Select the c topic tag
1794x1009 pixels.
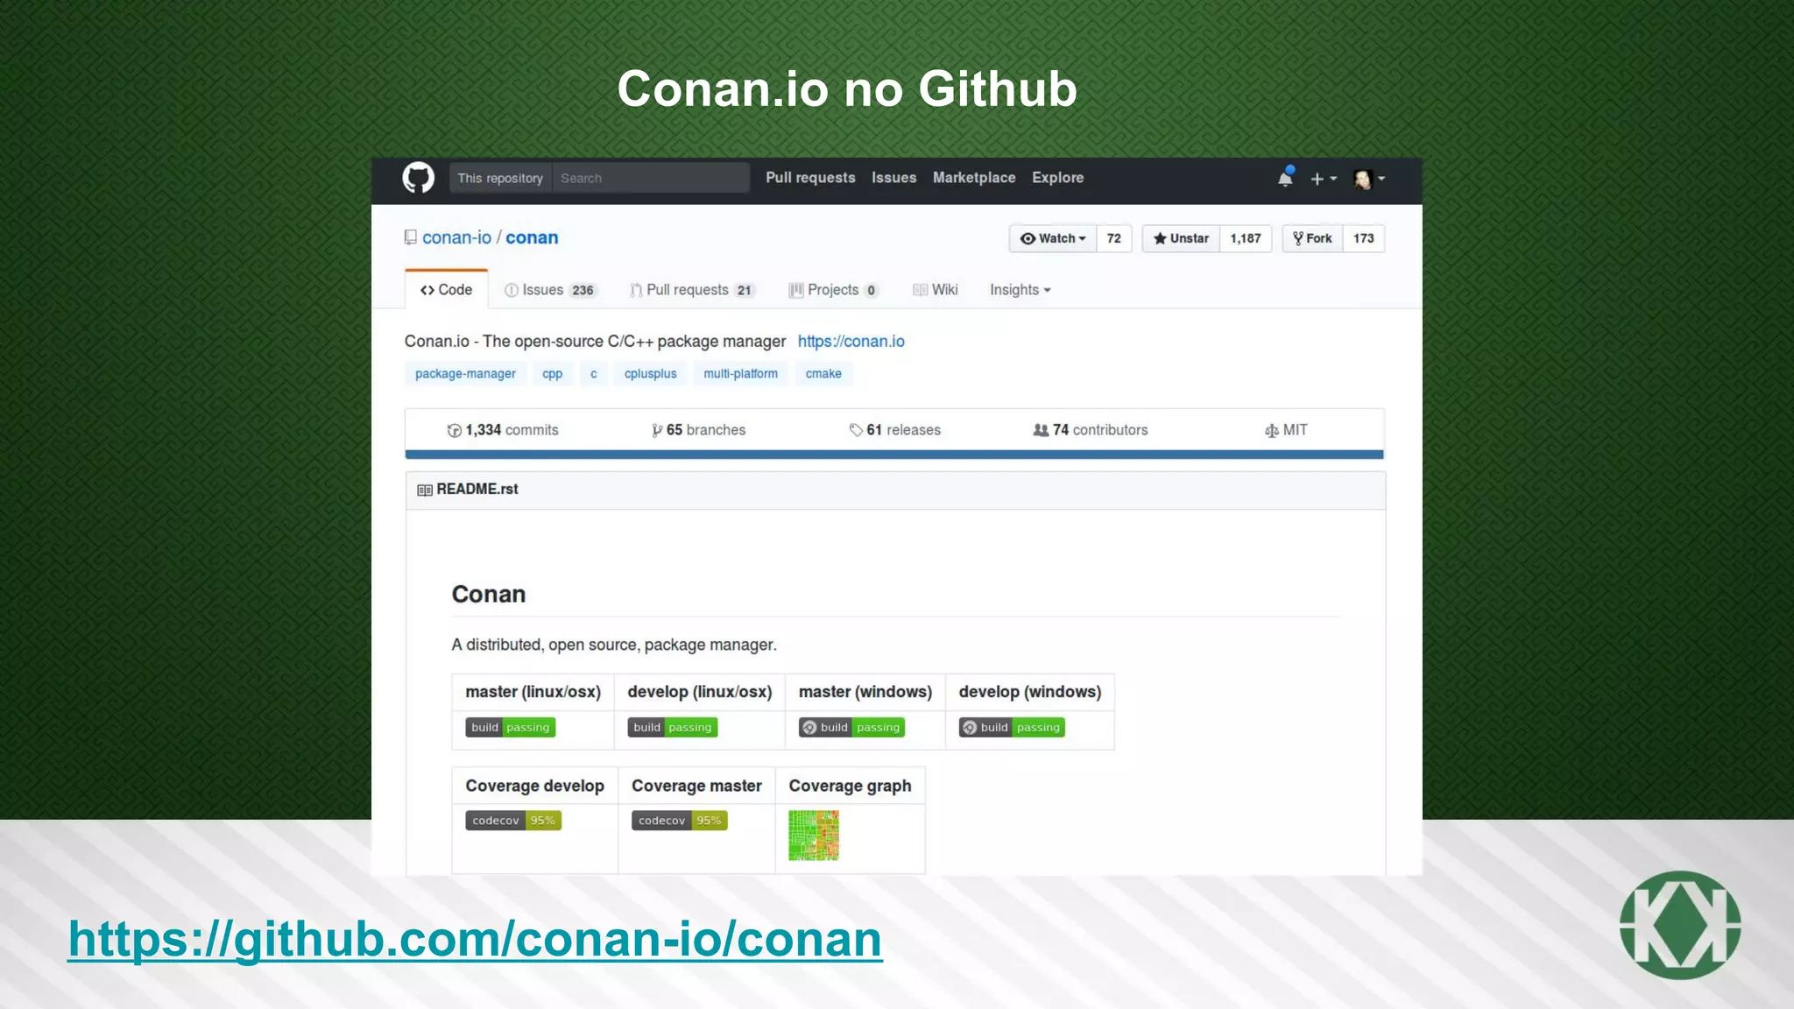593,374
